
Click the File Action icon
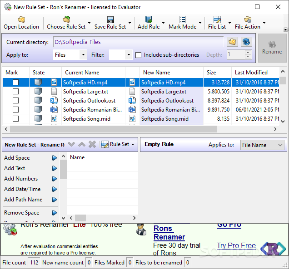coord(248,20)
